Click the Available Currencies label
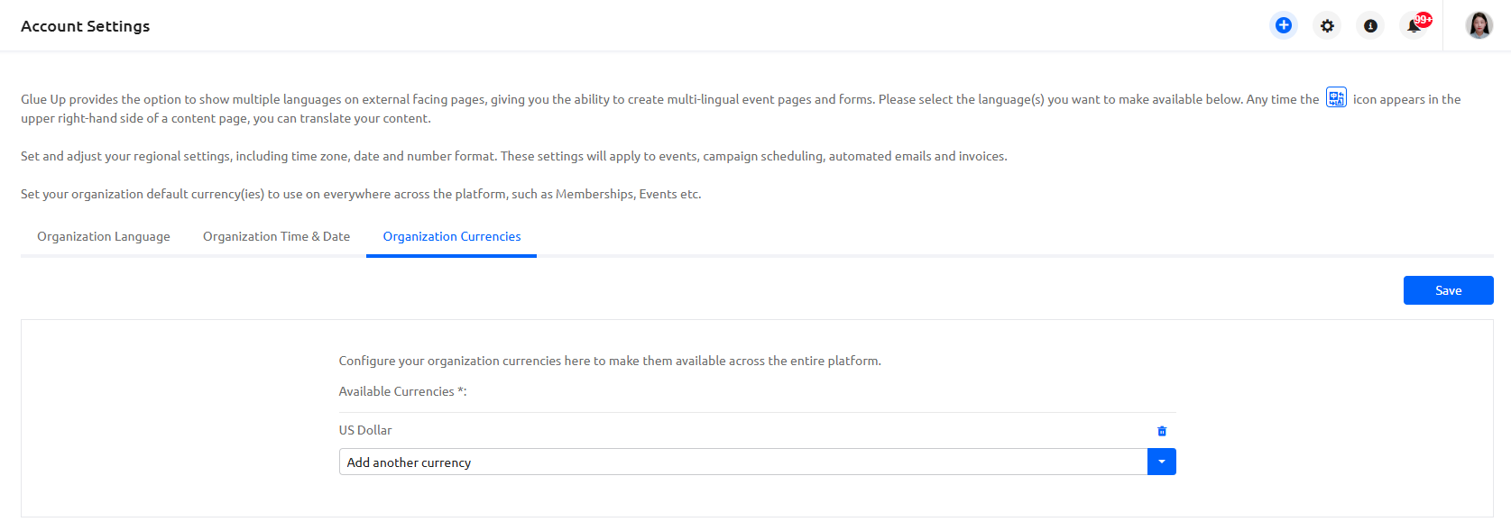1511x531 pixels. pos(402,391)
